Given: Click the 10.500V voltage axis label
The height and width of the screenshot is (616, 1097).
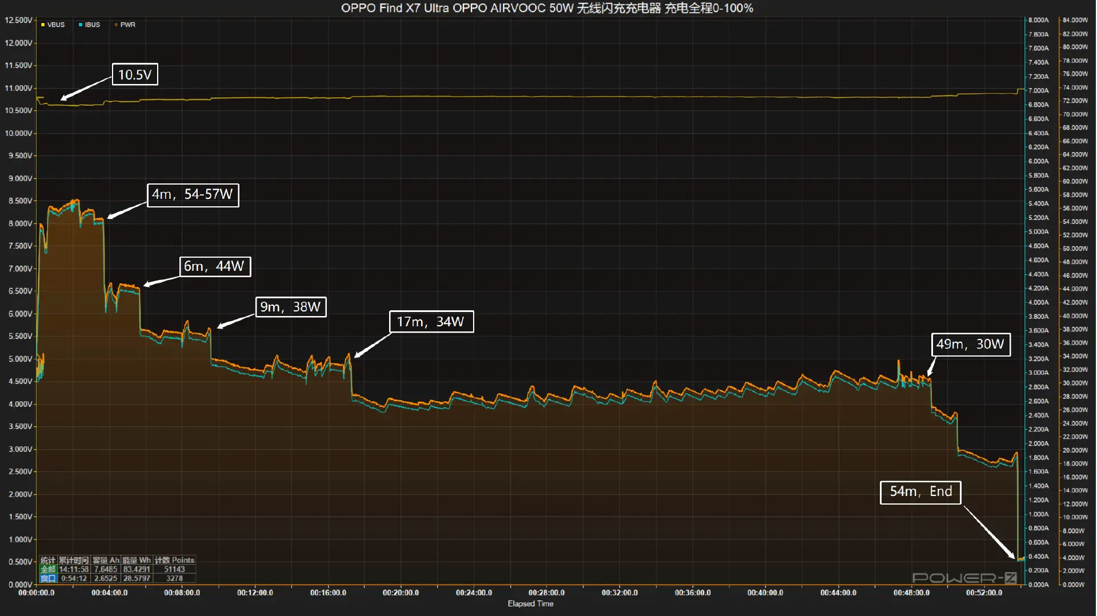Looking at the screenshot, I should tap(18, 110).
